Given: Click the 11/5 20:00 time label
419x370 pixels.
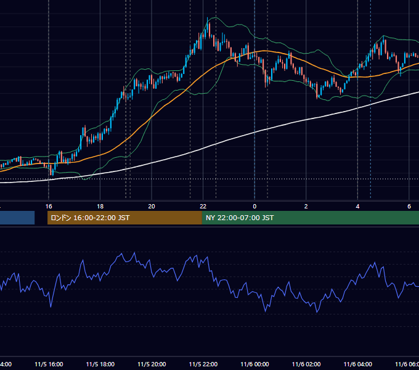Looking at the screenshot, I should point(152,364).
